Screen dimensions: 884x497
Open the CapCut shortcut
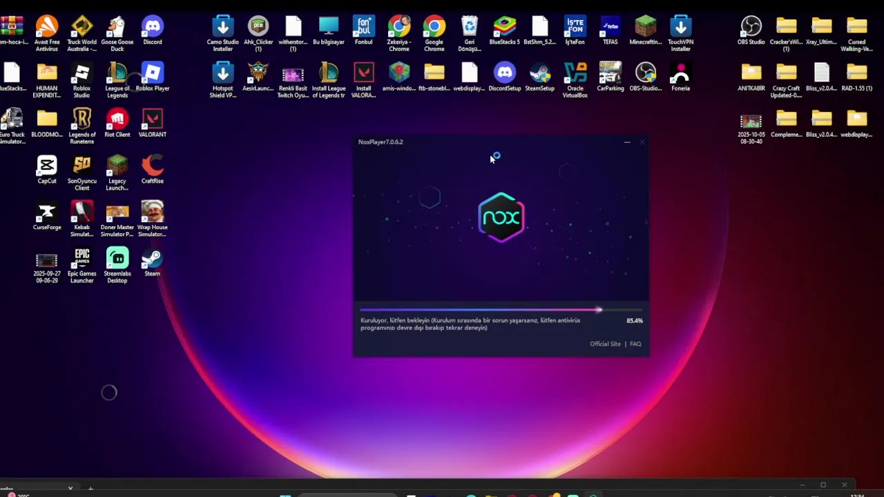click(47, 170)
